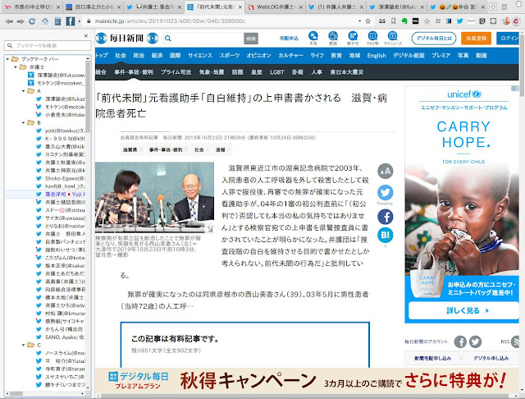Click the article press conference photo
Image resolution: width=525 pixels, height=399 pixels.
pos(154,197)
